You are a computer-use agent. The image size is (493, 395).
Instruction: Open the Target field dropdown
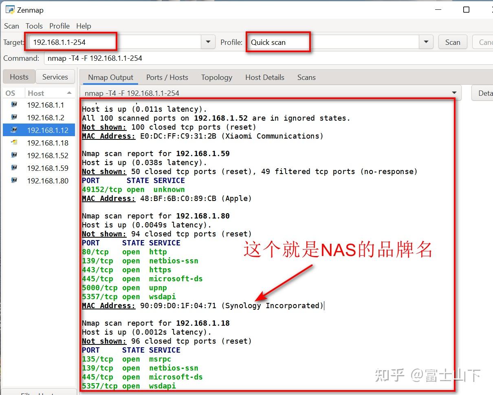(208, 42)
